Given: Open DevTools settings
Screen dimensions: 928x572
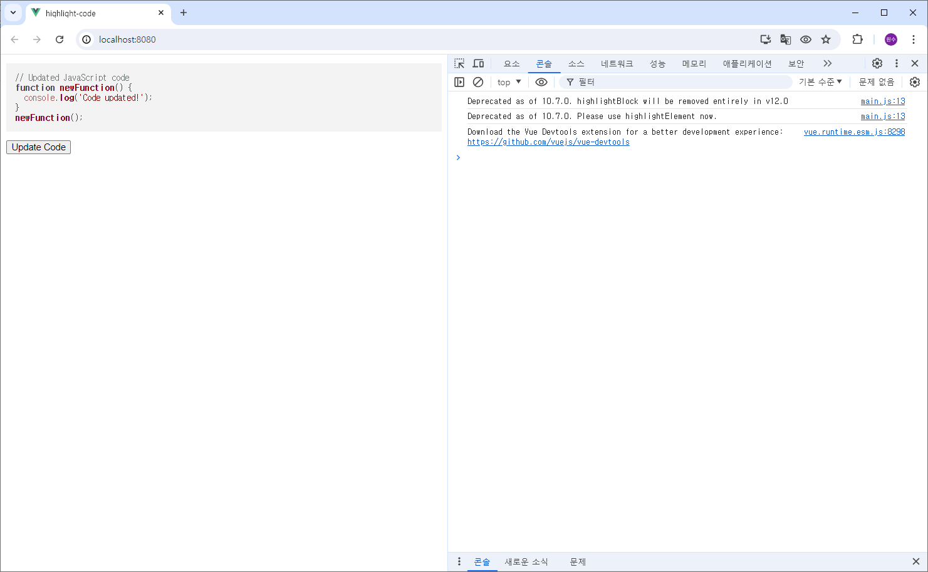Looking at the screenshot, I should click(877, 63).
